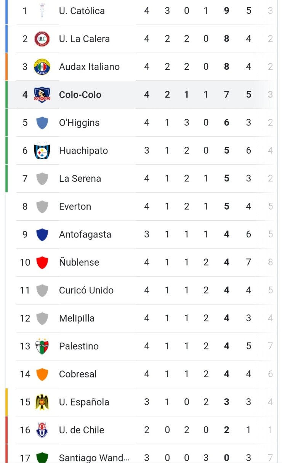Image resolution: width=282 pixels, height=463 pixels.
Task: Click the Cobresal orange shield icon
Action: 42,374
